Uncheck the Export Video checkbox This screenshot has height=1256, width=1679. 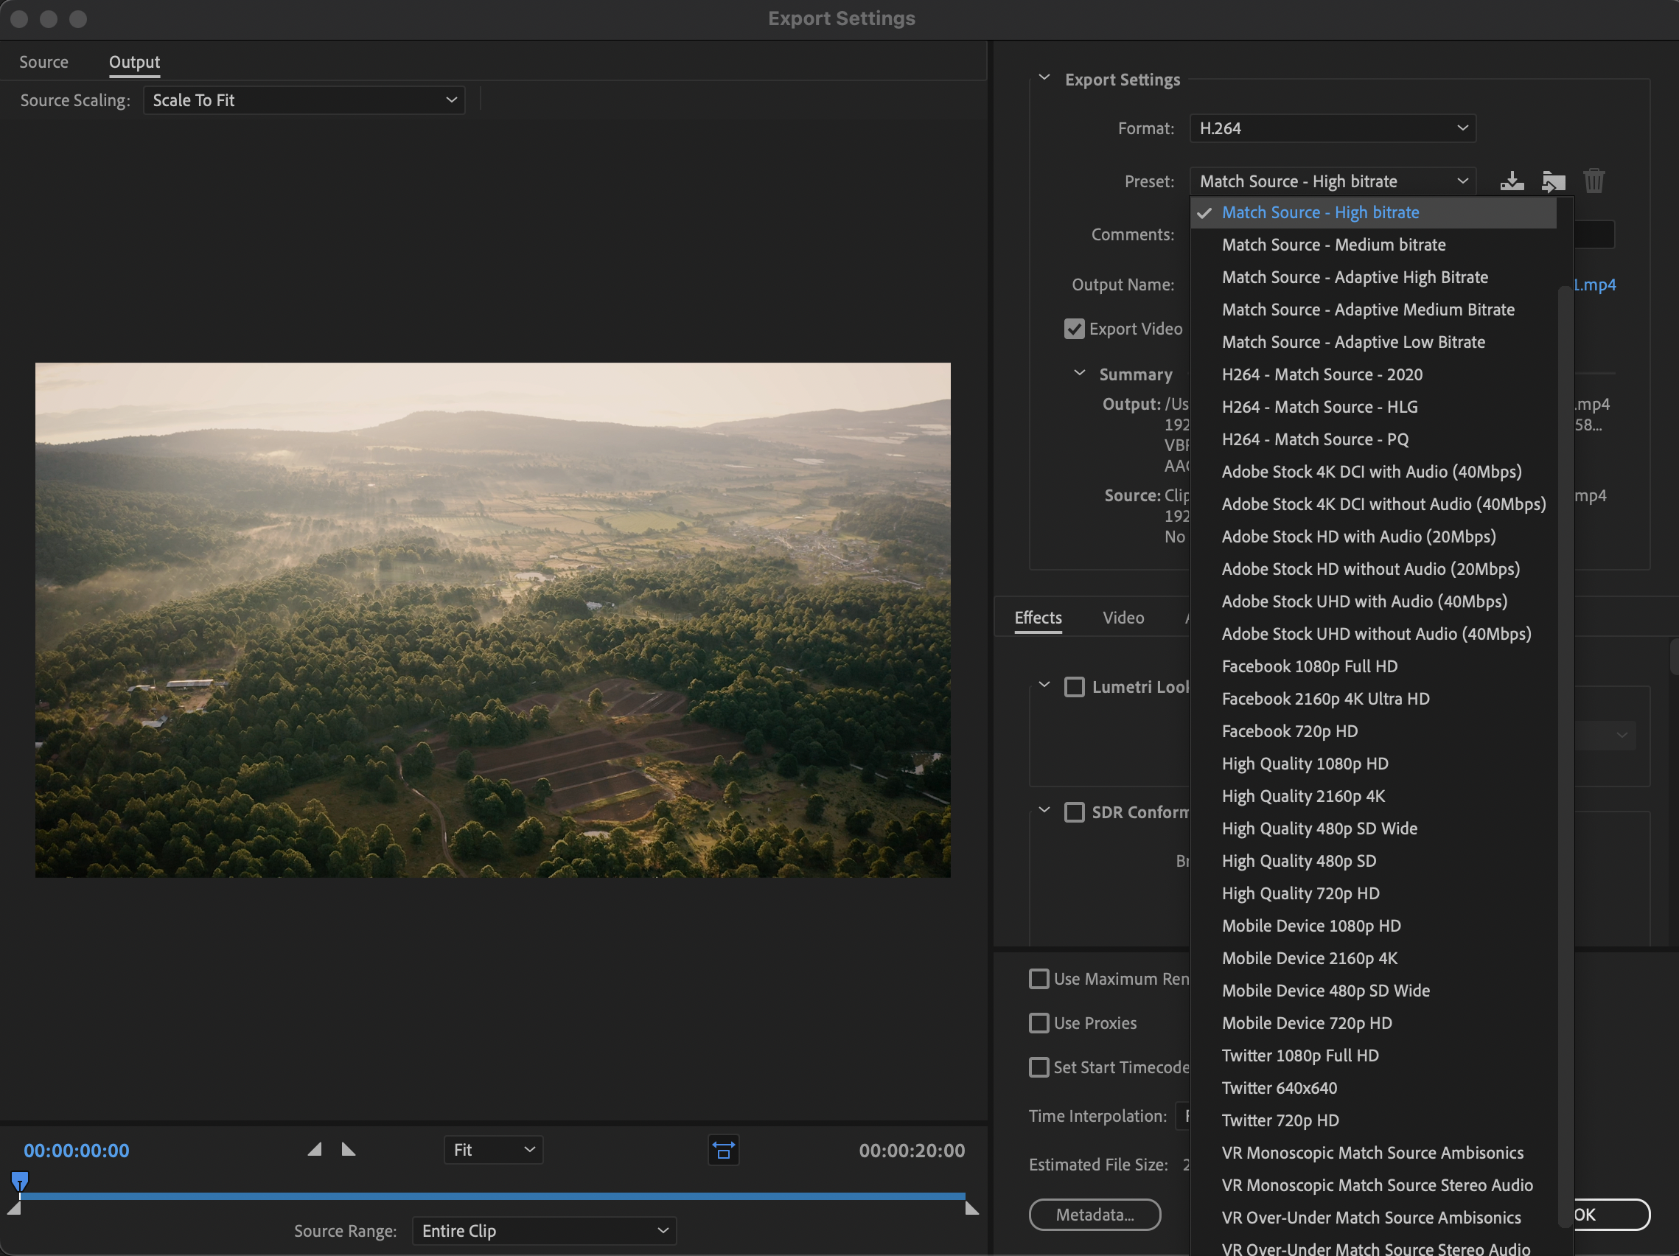pos(1073,329)
